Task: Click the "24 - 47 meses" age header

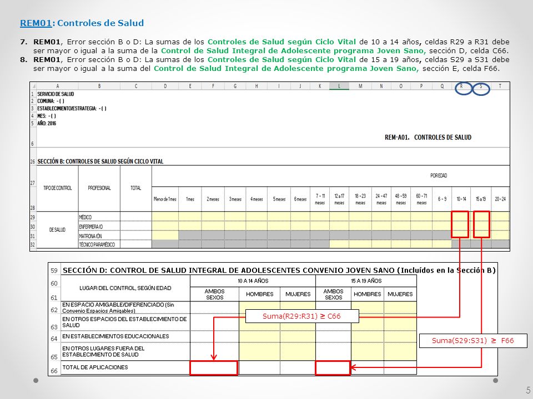Action: tap(381, 199)
